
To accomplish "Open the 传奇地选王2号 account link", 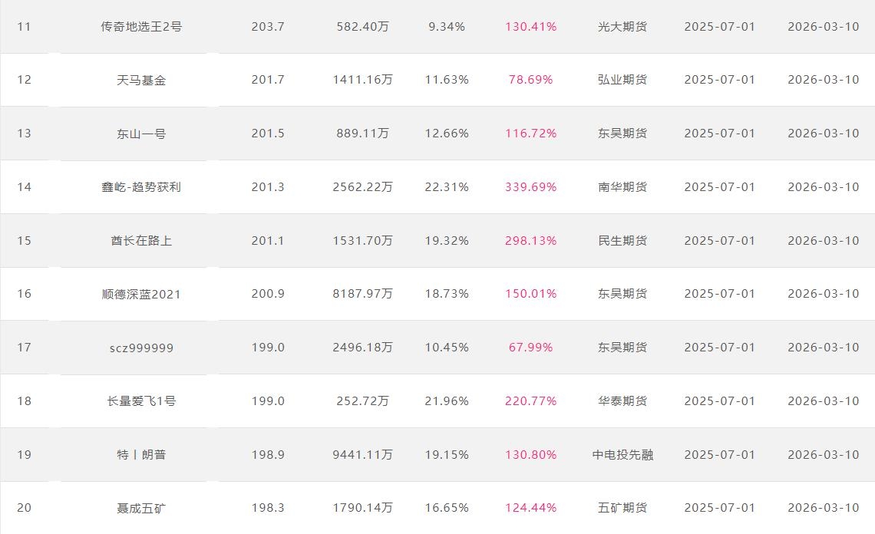I will tap(141, 27).
